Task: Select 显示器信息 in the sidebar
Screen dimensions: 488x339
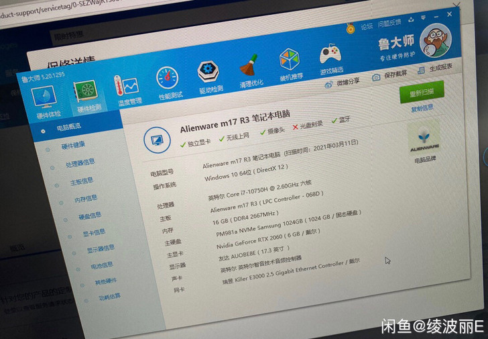Action: 101,249
